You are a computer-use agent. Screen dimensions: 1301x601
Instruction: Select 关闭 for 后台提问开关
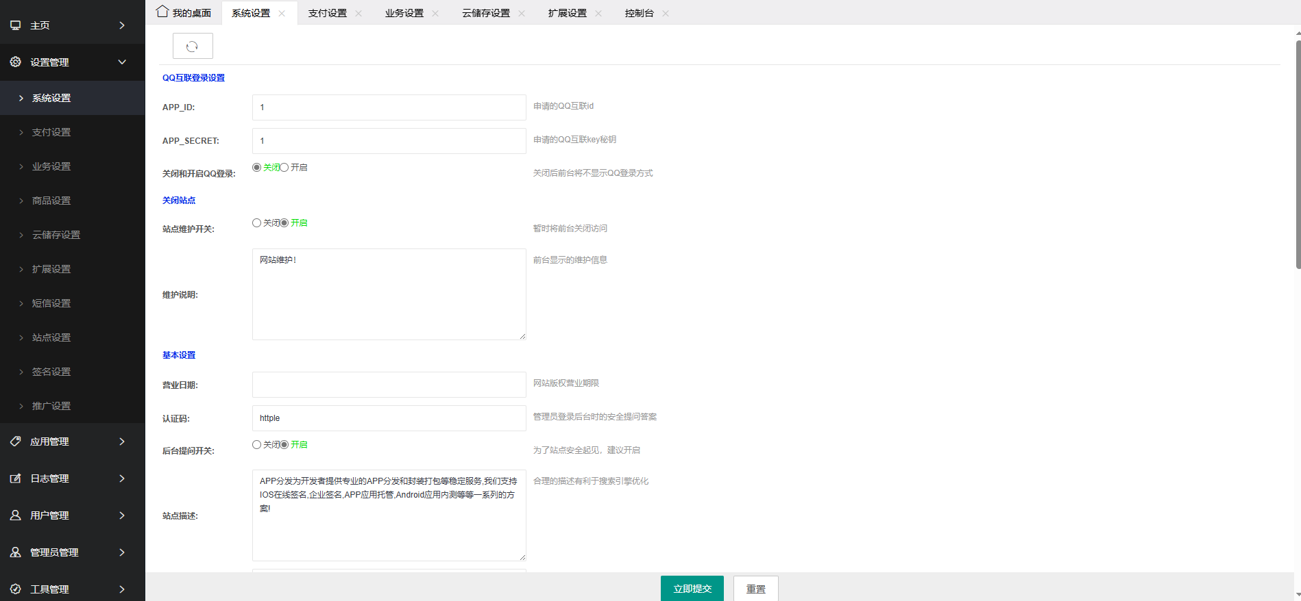(x=257, y=444)
